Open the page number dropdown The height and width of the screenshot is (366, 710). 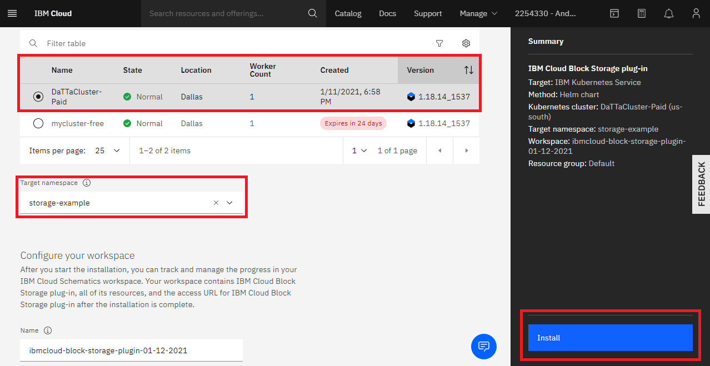click(359, 151)
